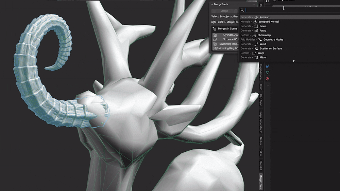Open the Takes sidebar tab

click(x=261, y=153)
